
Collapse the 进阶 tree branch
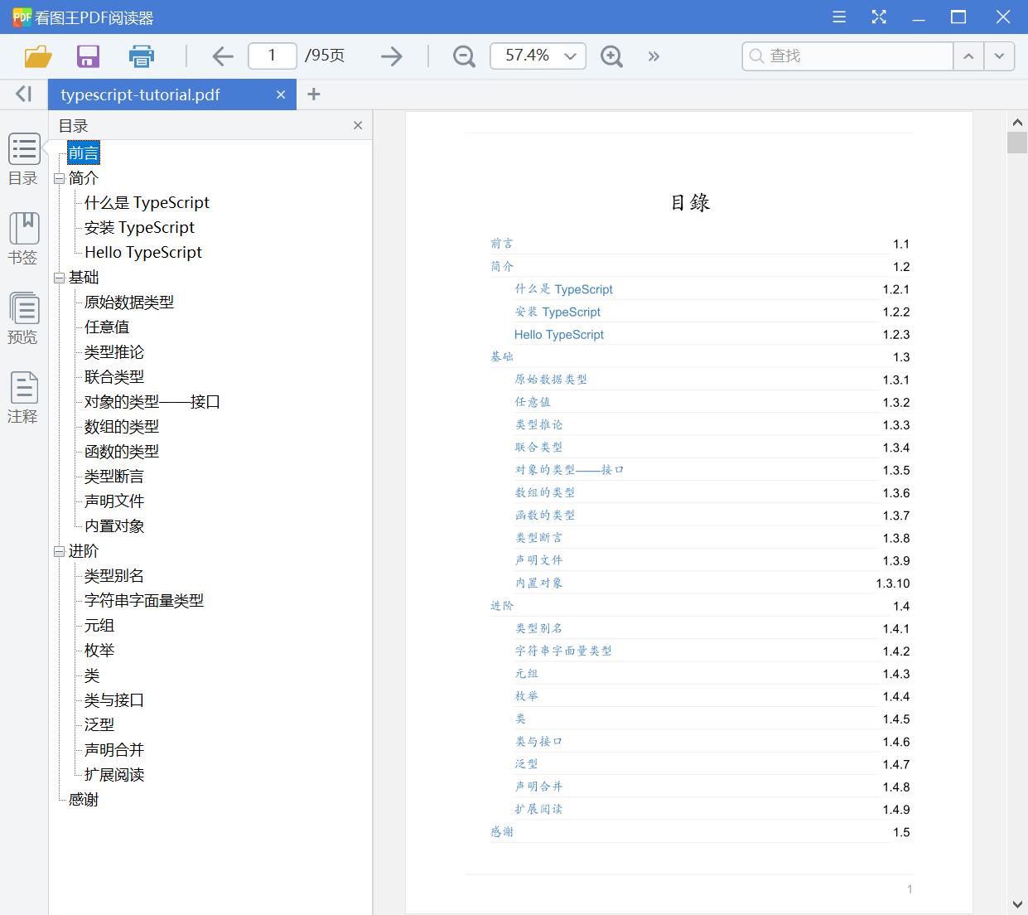(x=59, y=550)
